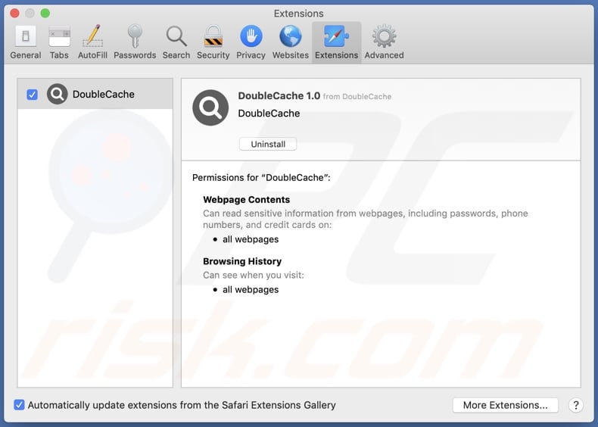Click the Browsing History heading

click(242, 261)
